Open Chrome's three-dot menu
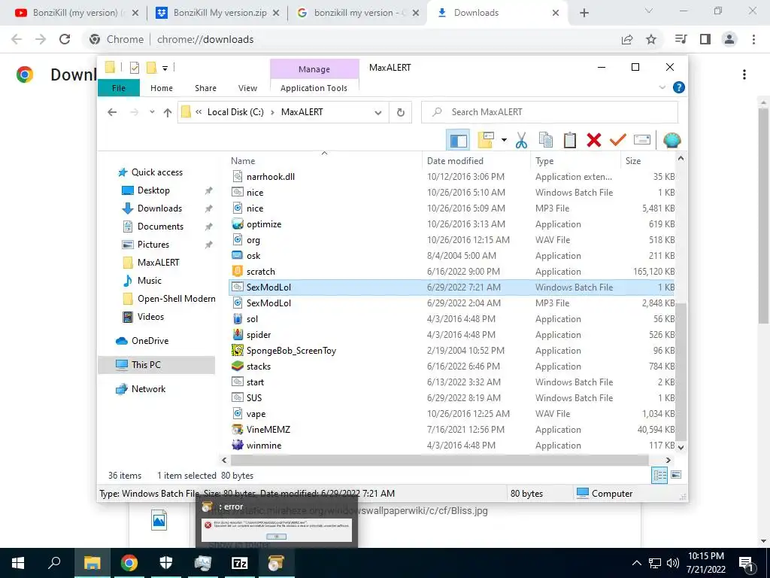The height and width of the screenshot is (578, 770). 753,39
